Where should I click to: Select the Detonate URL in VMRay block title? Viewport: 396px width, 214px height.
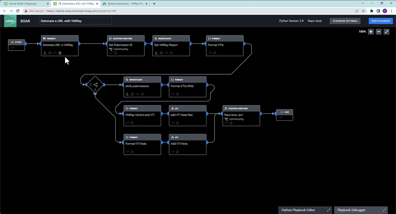pos(58,45)
